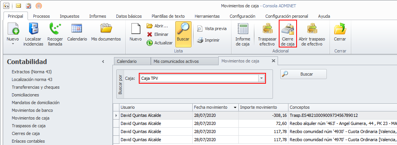Click Cierre de caja
This screenshot has height=145, width=397.
pos(288,34)
